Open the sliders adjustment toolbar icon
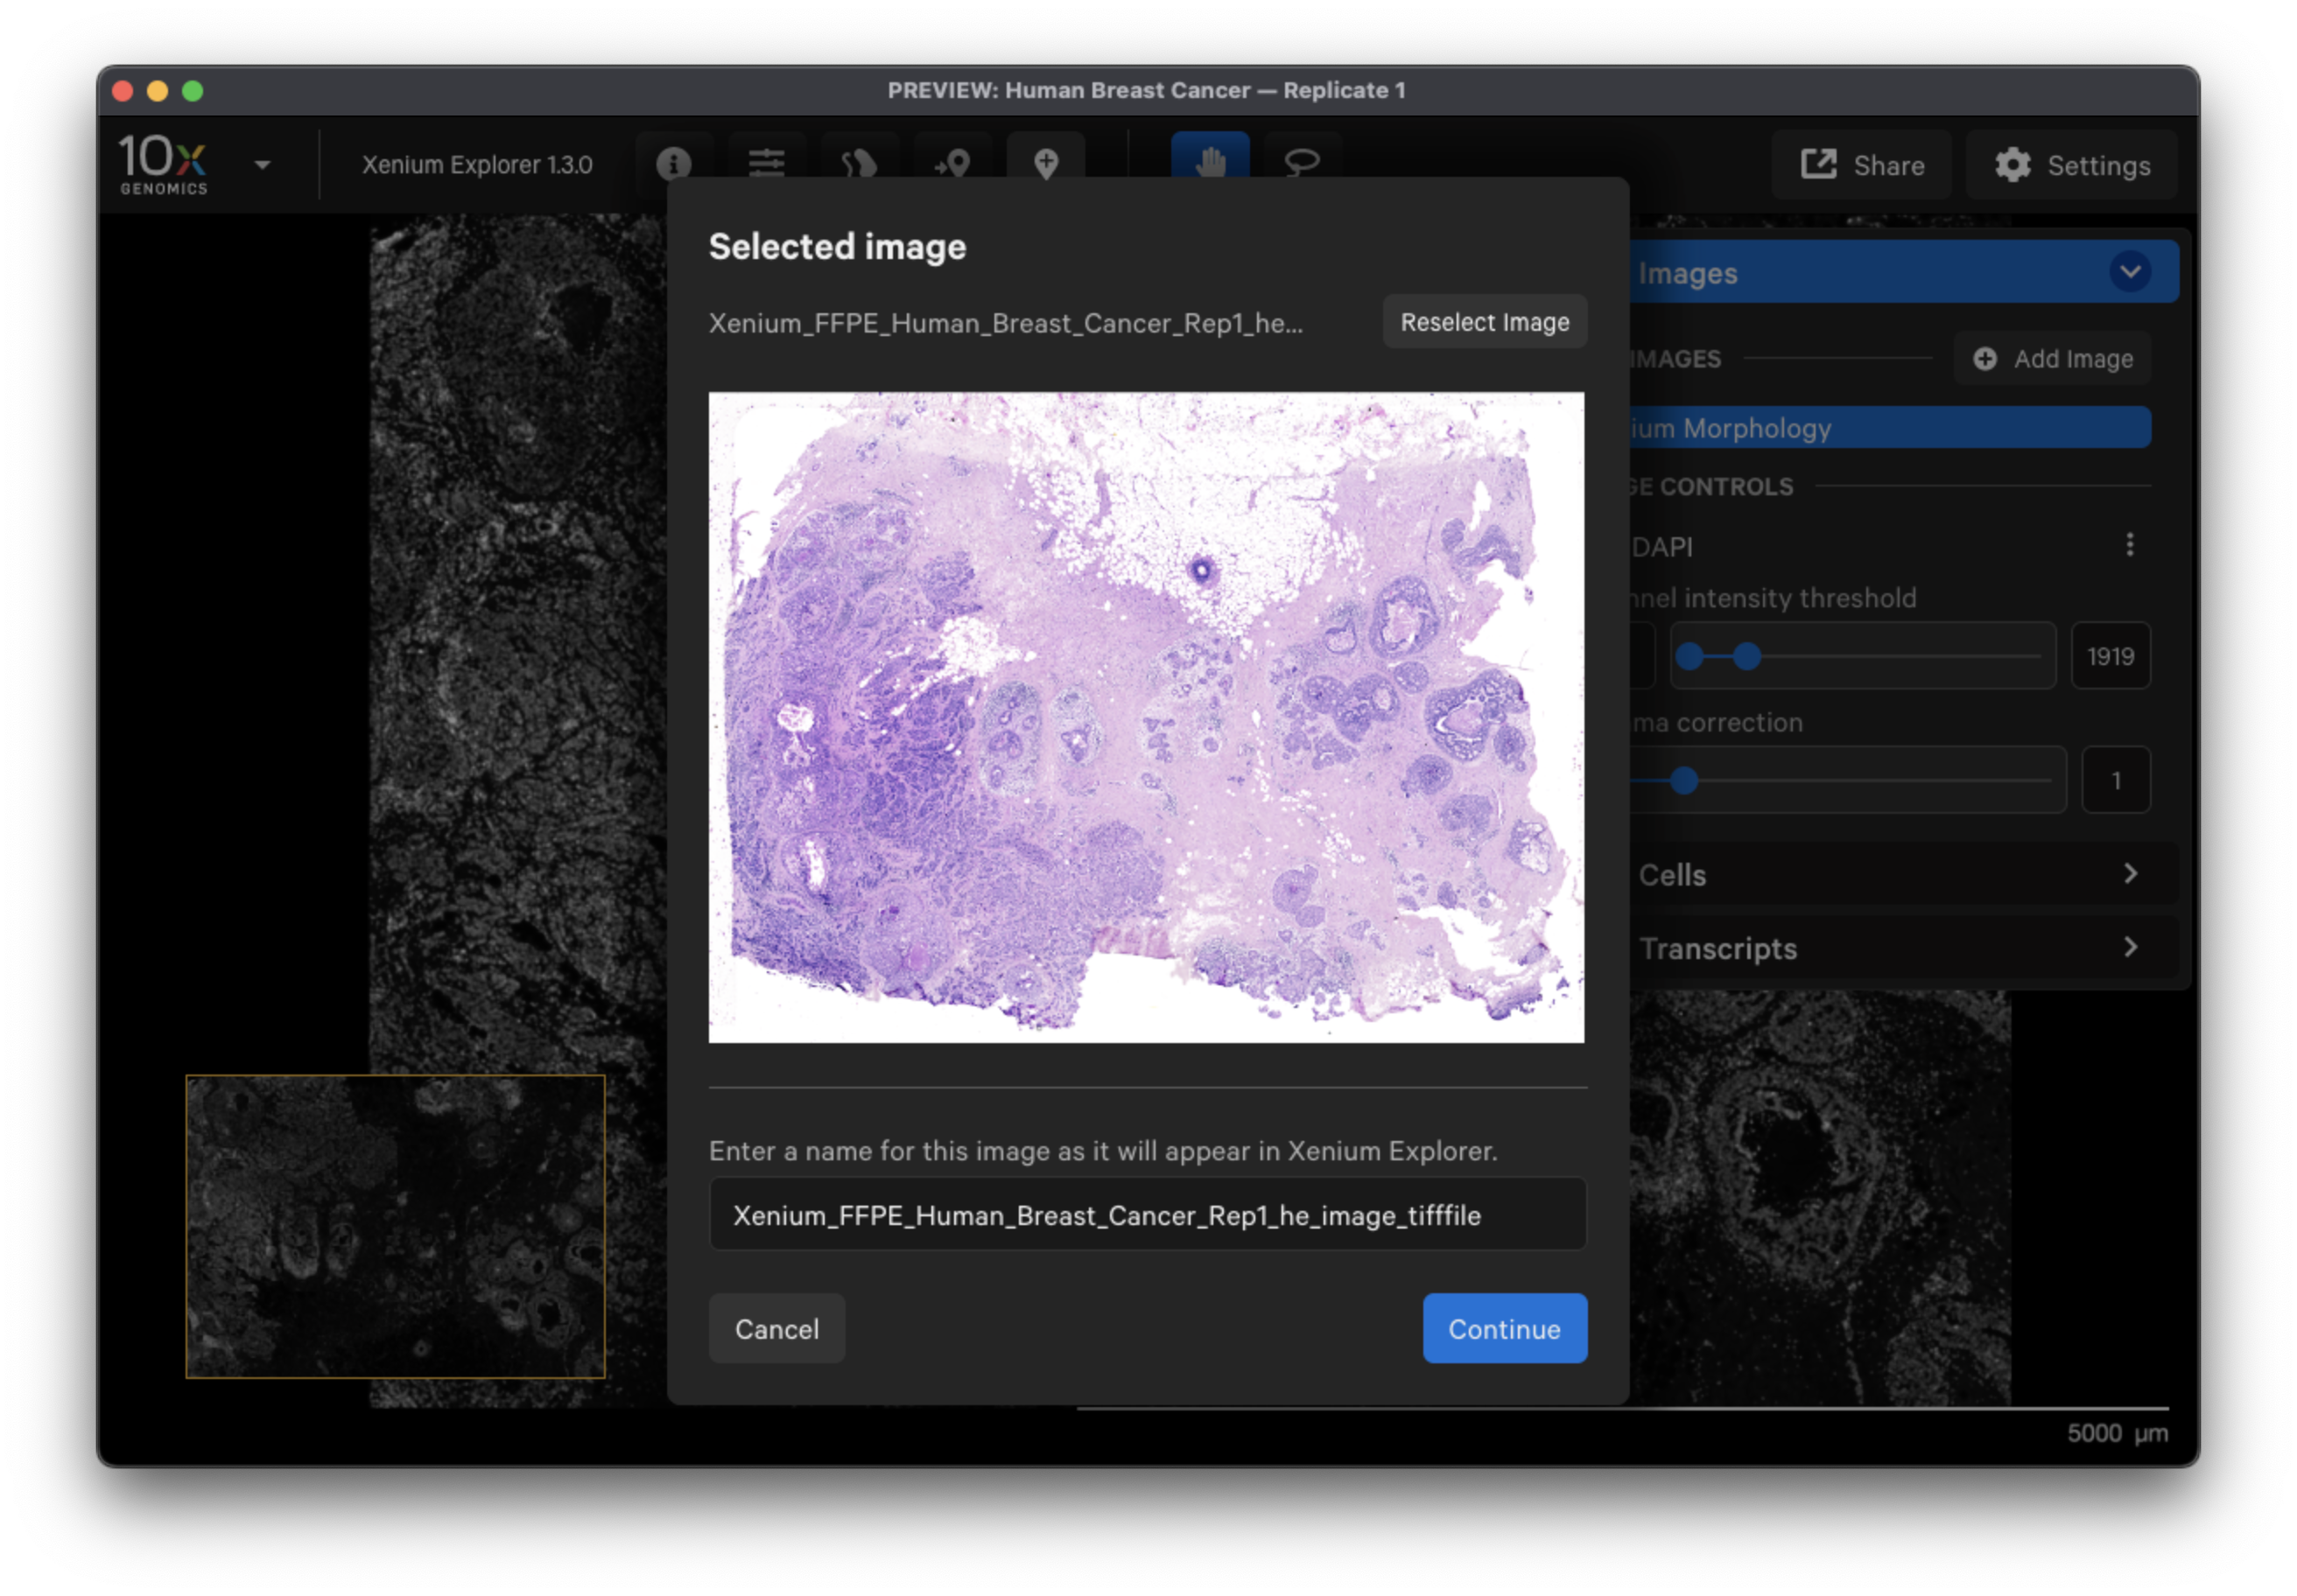Viewport: 2297px width, 1596px height. [766, 162]
